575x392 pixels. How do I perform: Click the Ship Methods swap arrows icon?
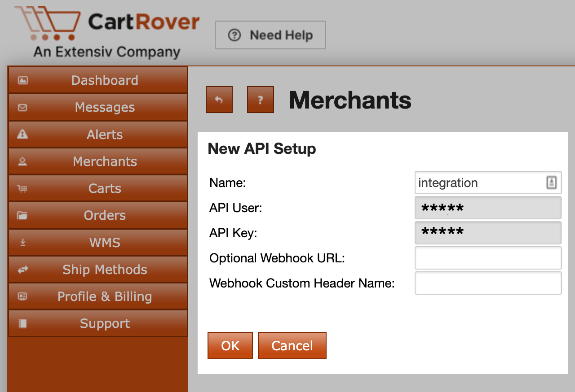(22, 270)
